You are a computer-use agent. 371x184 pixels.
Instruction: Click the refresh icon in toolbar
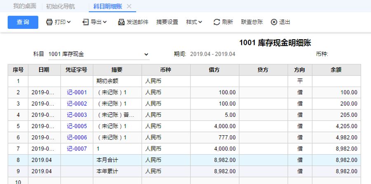pos(216,22)
